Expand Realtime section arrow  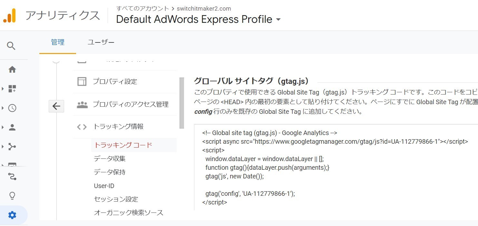click(x=3, y=108)
